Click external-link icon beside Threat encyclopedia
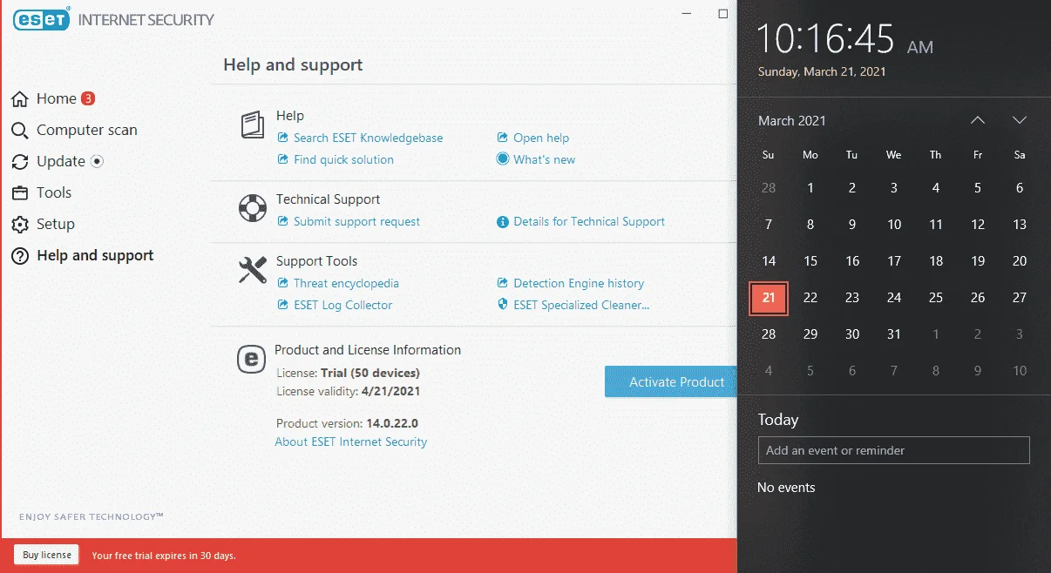 283,283
